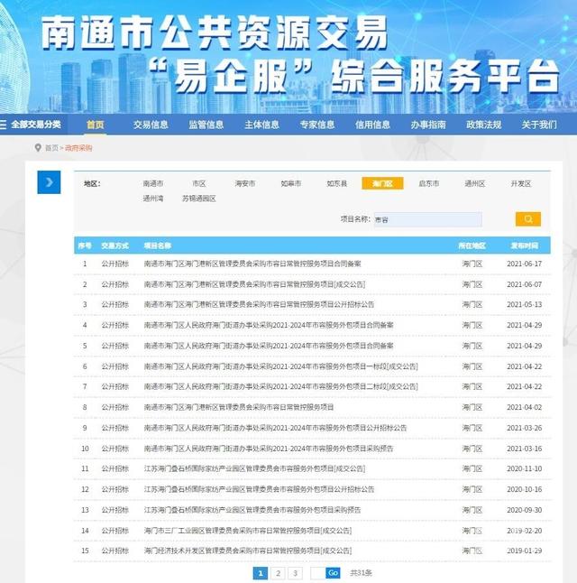Click 公开招标 cell in row 1
The height and width of the screenshot is (583, 577).
point(115,264)
